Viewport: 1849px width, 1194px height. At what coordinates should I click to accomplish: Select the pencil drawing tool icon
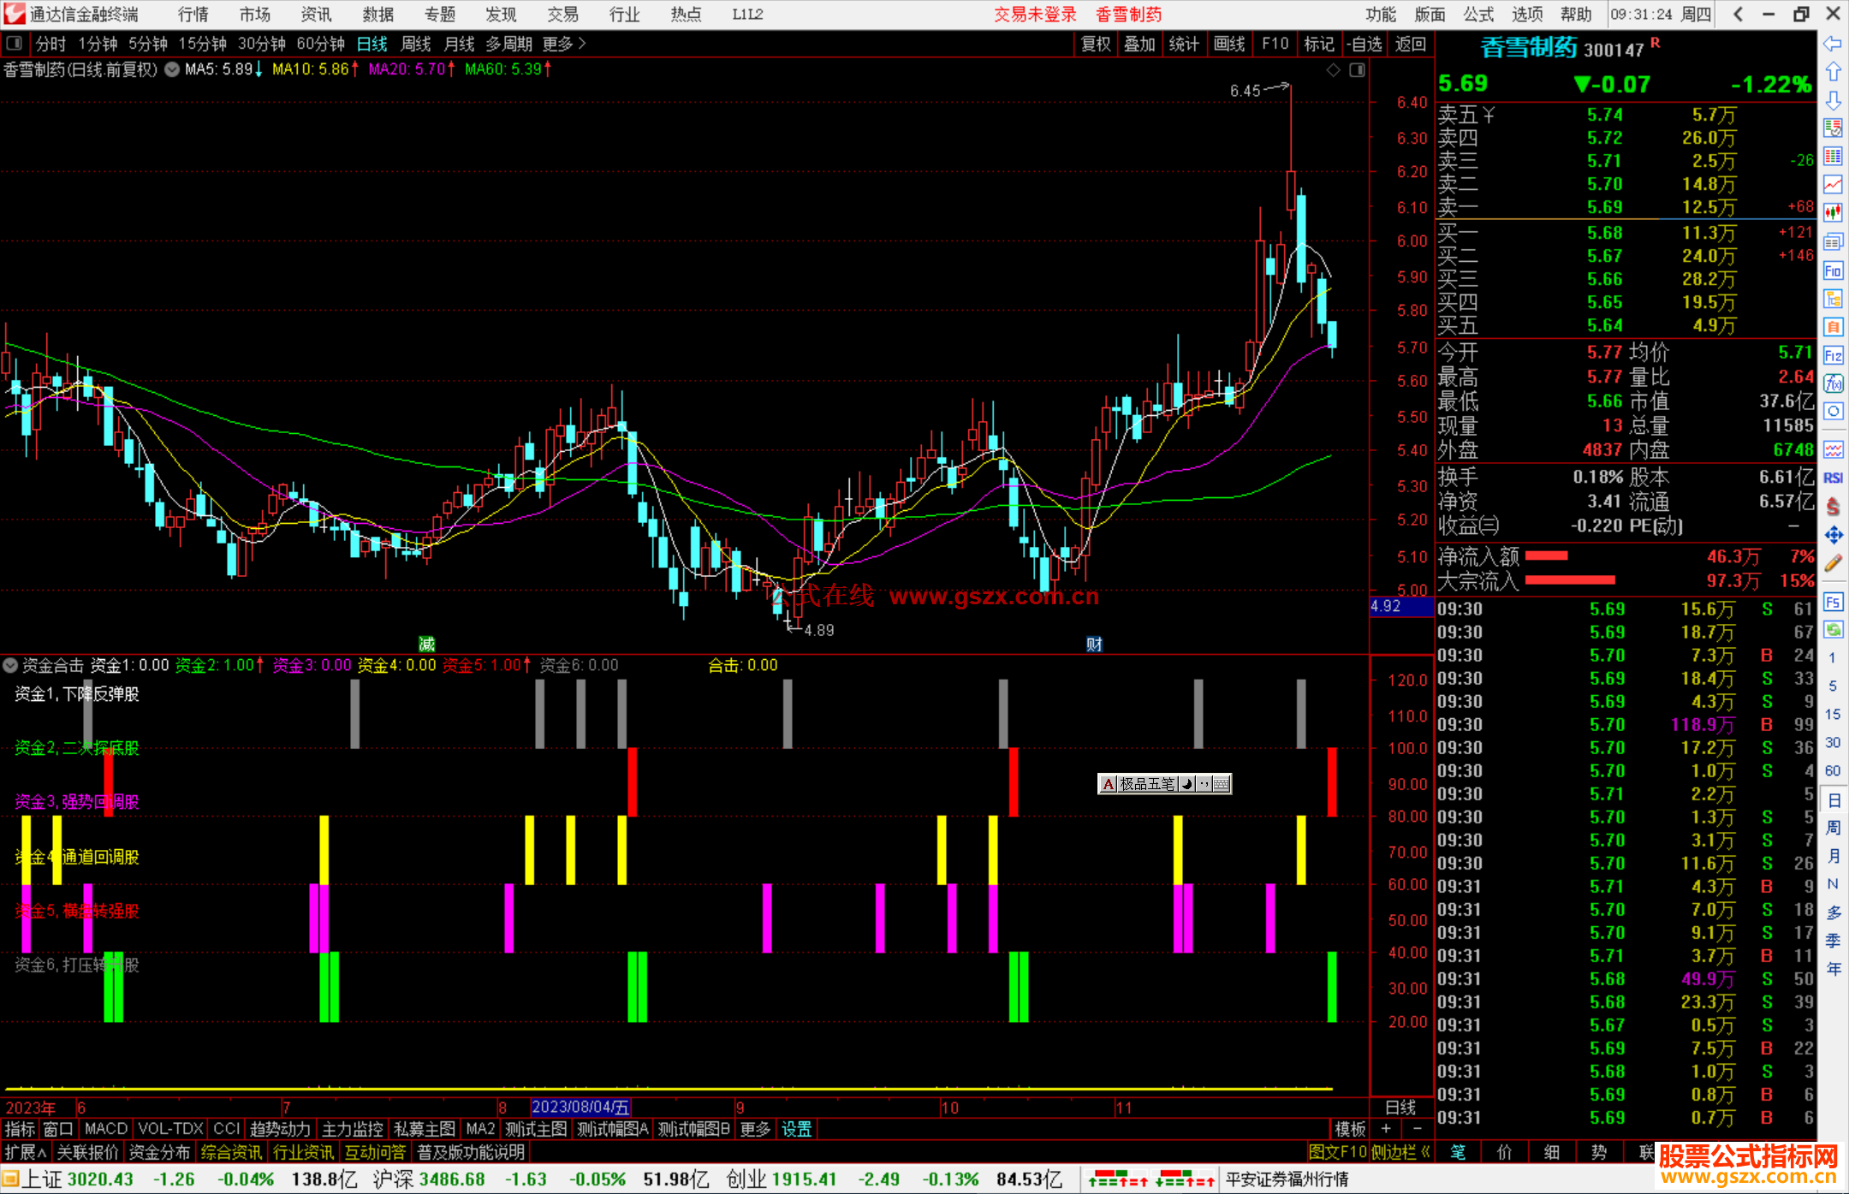pos(1833,563)
